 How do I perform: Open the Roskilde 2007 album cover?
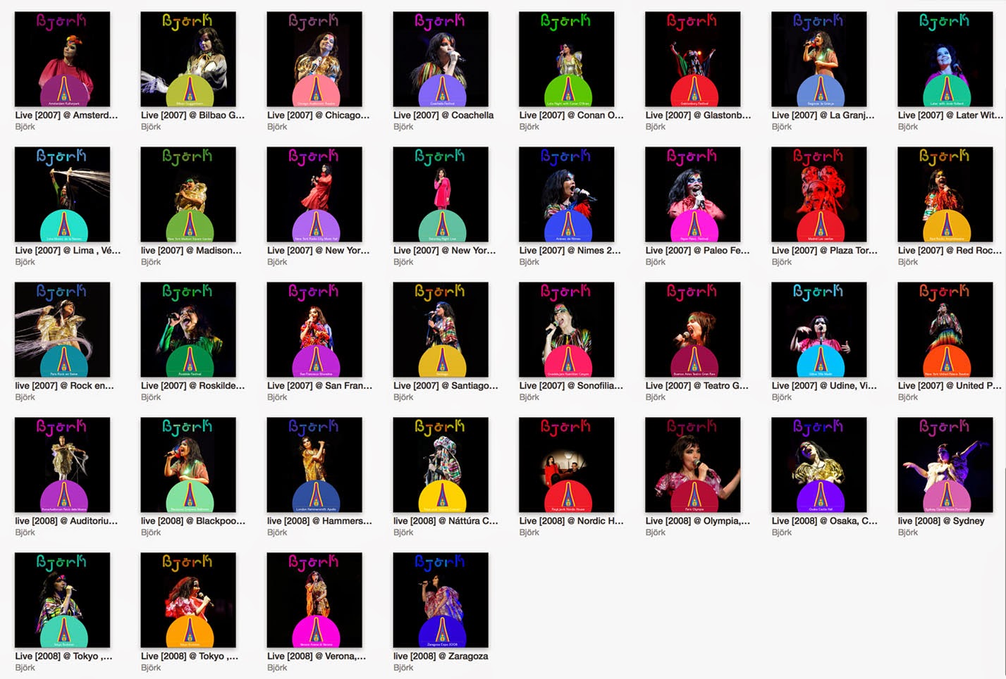tap(188, 330)
